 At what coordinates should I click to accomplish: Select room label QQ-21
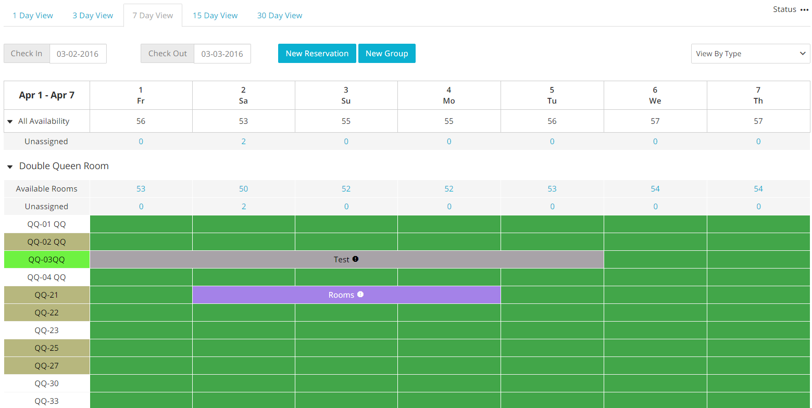click(47, 295)
